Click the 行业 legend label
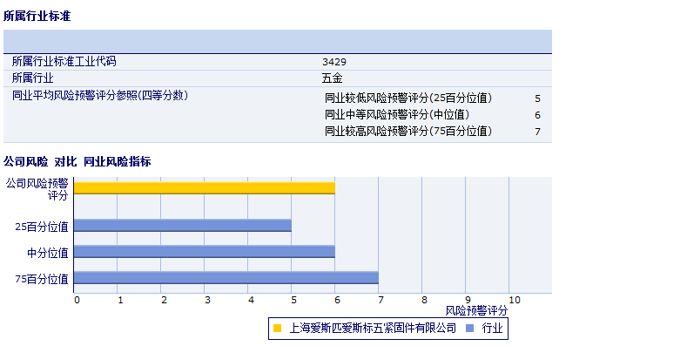The image size is (687, 346). tap(493, 328)
